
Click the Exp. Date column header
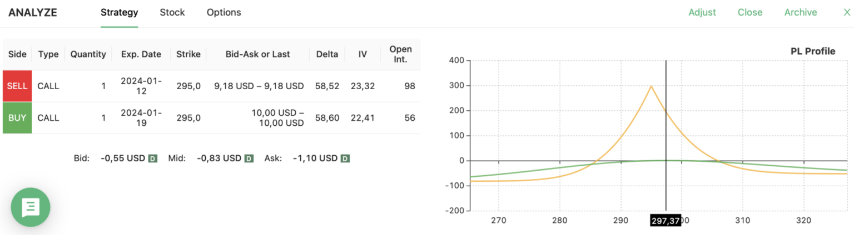pos(141,54)
